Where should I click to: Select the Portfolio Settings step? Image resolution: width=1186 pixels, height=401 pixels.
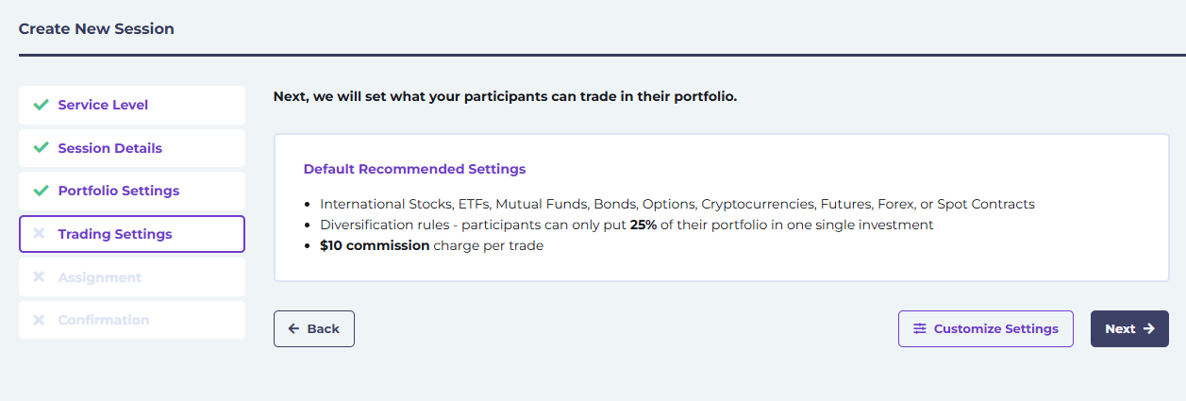click(132, 191)
